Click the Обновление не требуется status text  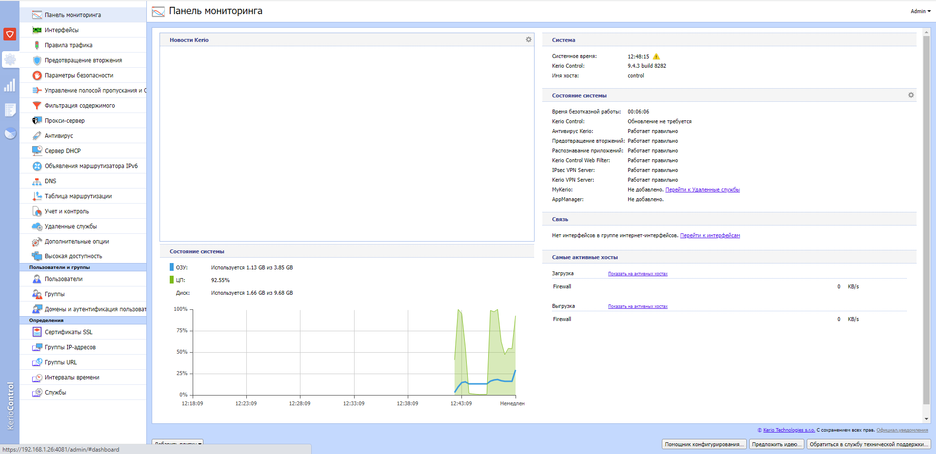(x=659, y=122)
